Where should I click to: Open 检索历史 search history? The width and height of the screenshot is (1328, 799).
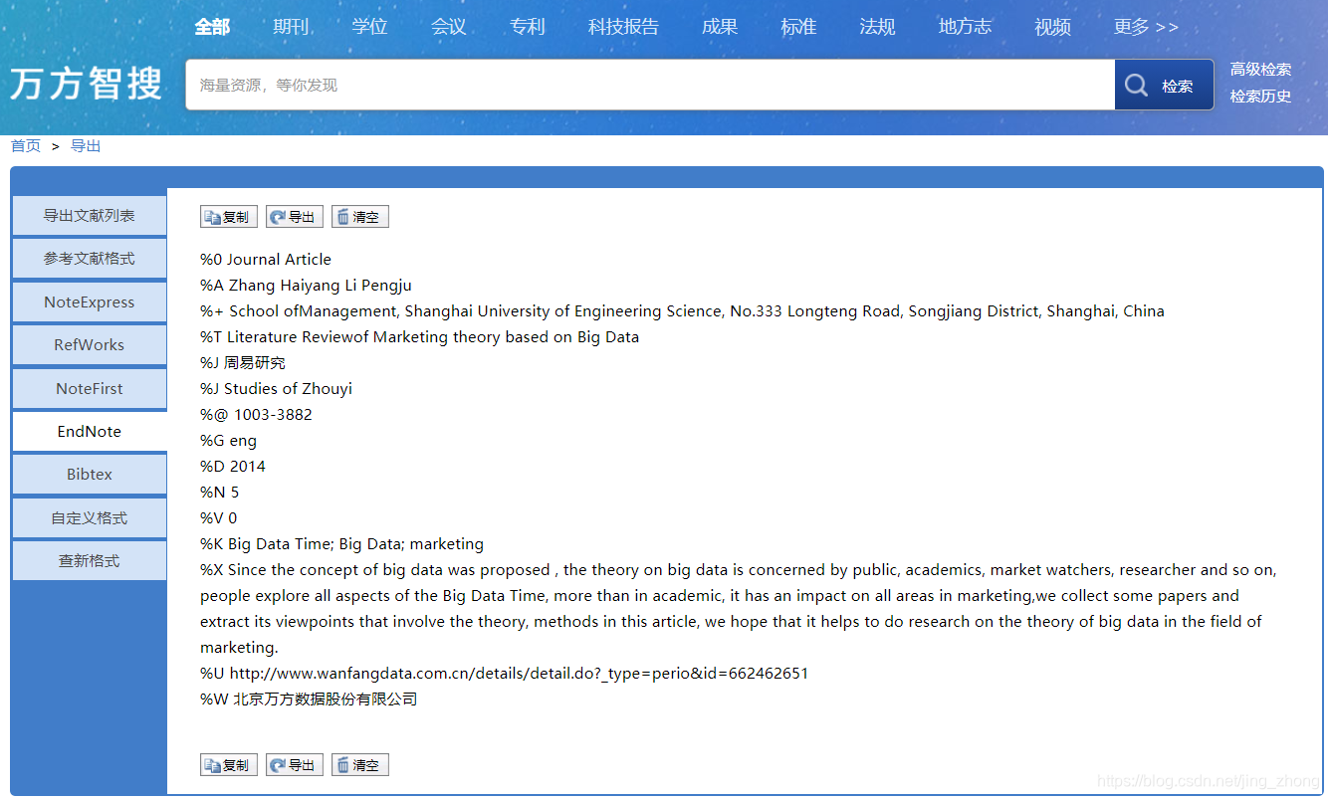coord(1260,97)
